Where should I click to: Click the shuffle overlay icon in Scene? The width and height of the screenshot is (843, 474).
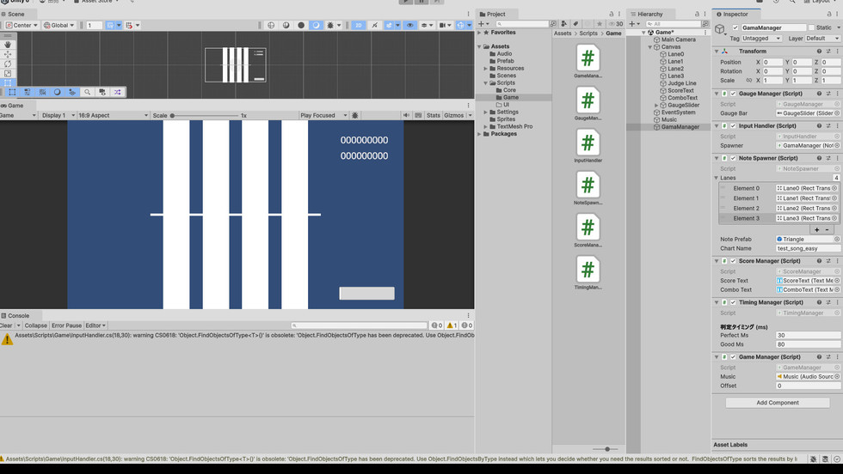117,93
